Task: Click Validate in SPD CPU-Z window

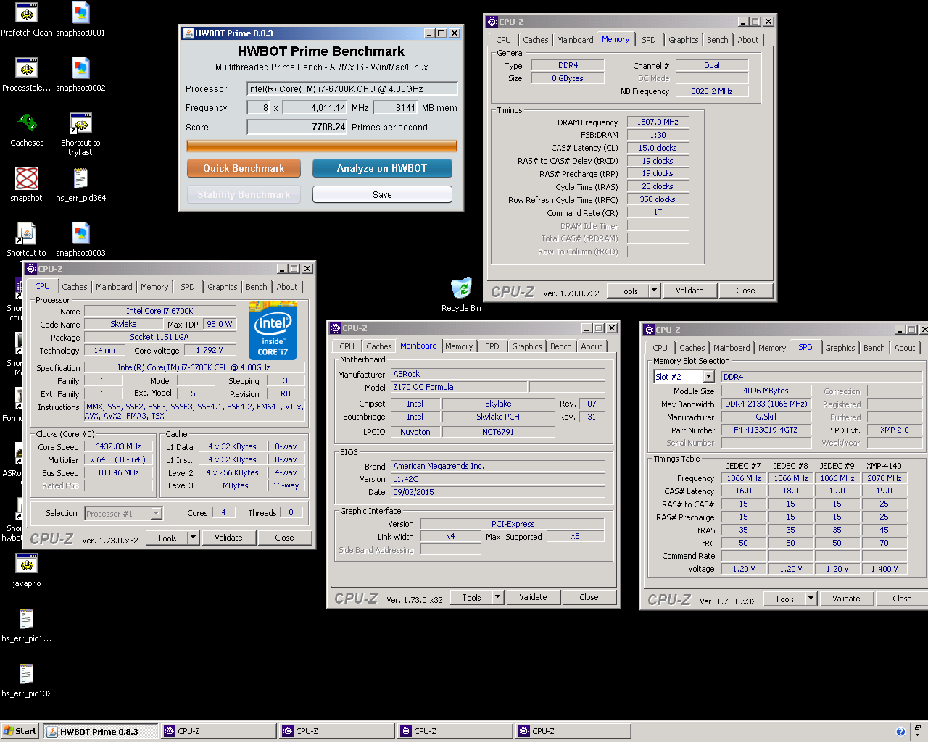Action: click(x=846, y=599)
